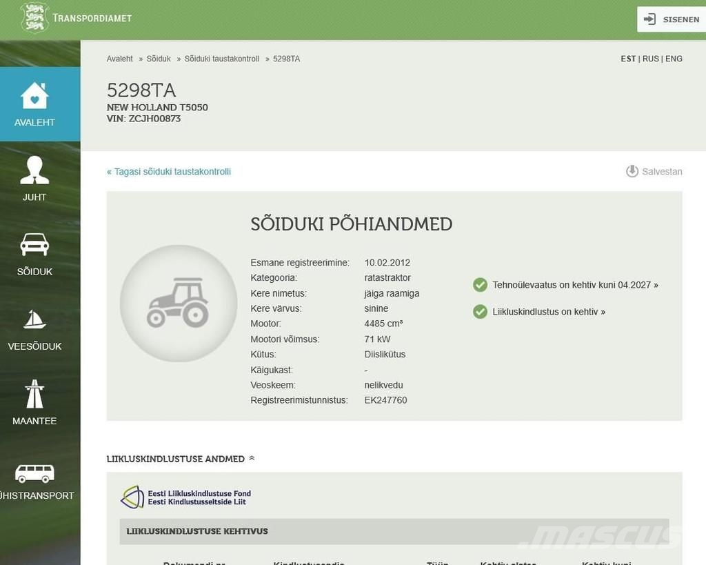Click the MAANTEE sidebar label
Viewport: 706px width, 565px height.
point(34,422)
